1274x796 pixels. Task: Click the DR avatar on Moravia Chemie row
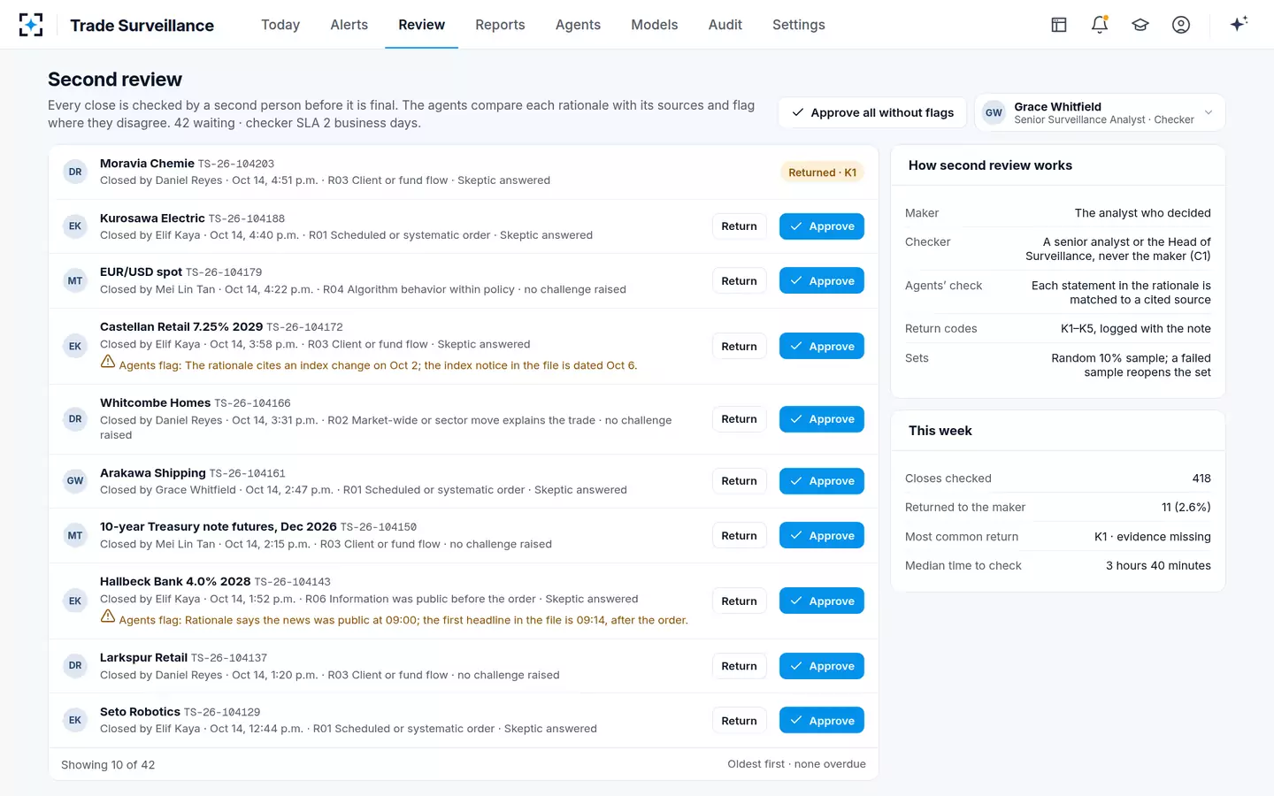[x=75, y=172]
